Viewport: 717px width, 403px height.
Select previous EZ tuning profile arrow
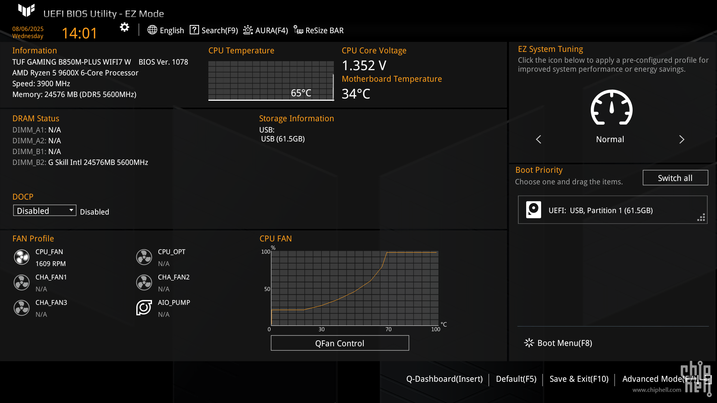[x=538, y=140]
